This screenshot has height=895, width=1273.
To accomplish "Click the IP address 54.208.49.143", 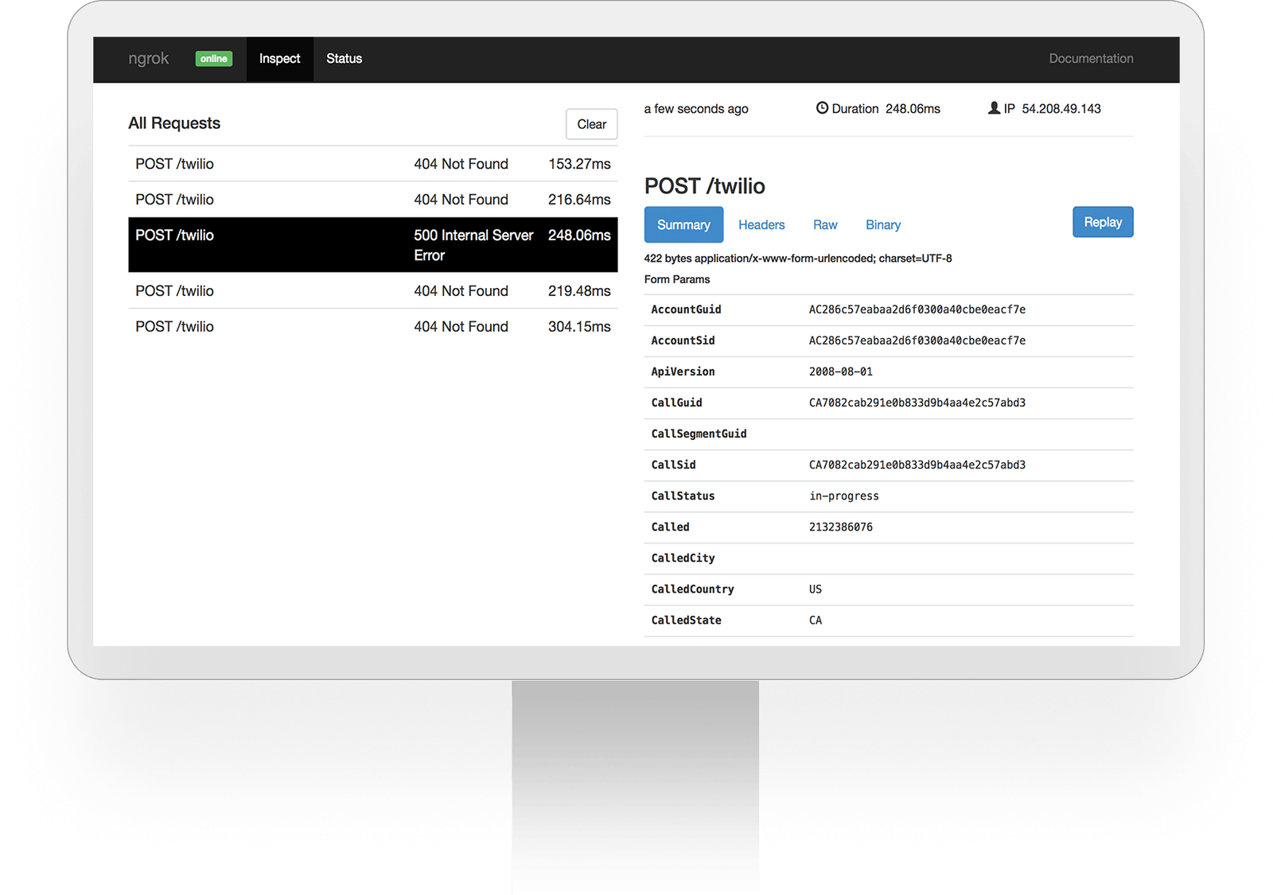I will [x=1061, y=109].
